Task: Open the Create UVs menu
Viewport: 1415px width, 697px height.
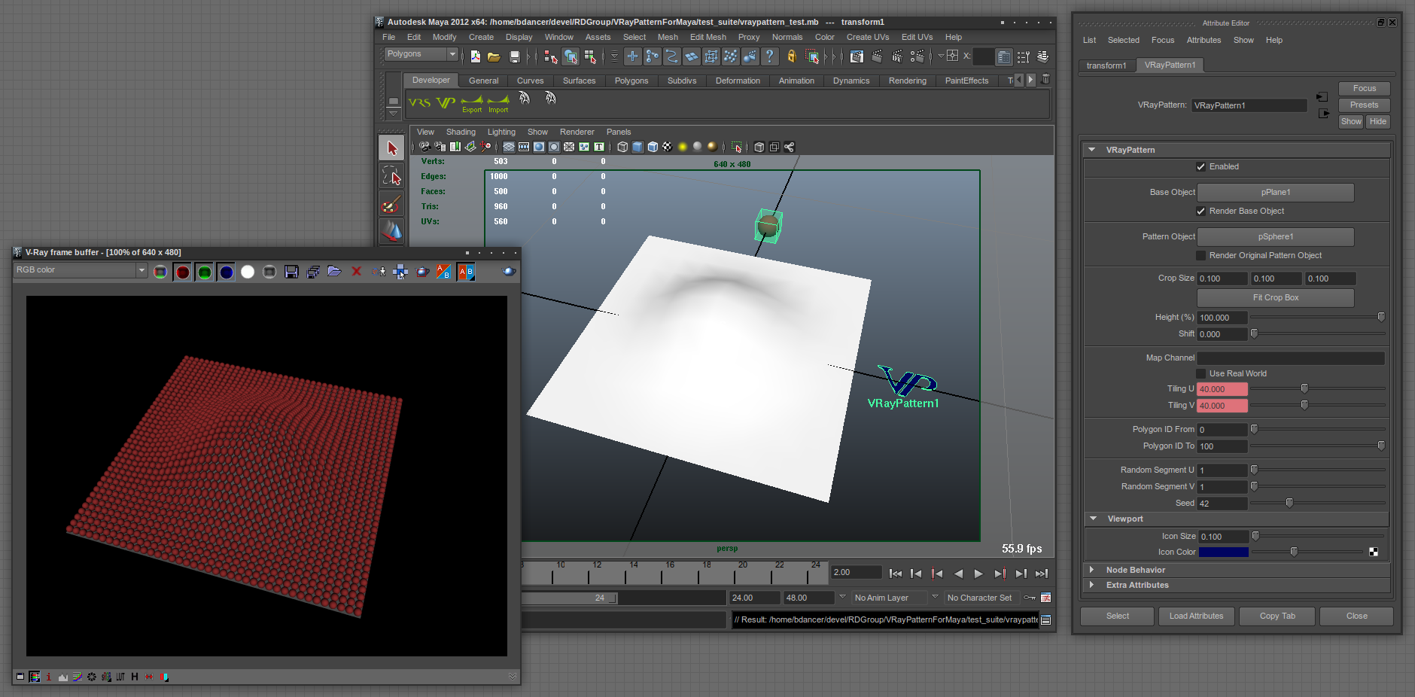Action: pyautogui.click(x=867, y=37)
